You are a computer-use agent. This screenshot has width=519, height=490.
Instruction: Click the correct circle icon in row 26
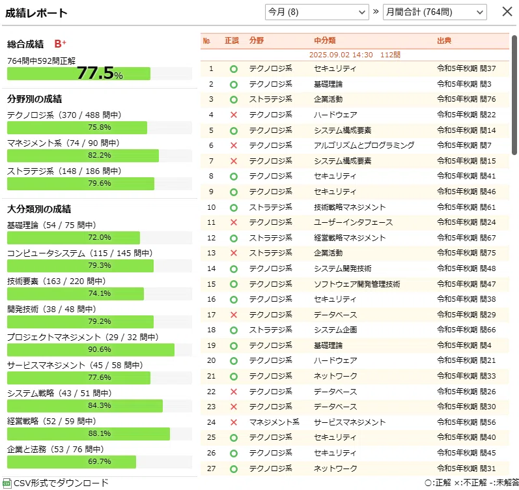click(x=234, y=454)
